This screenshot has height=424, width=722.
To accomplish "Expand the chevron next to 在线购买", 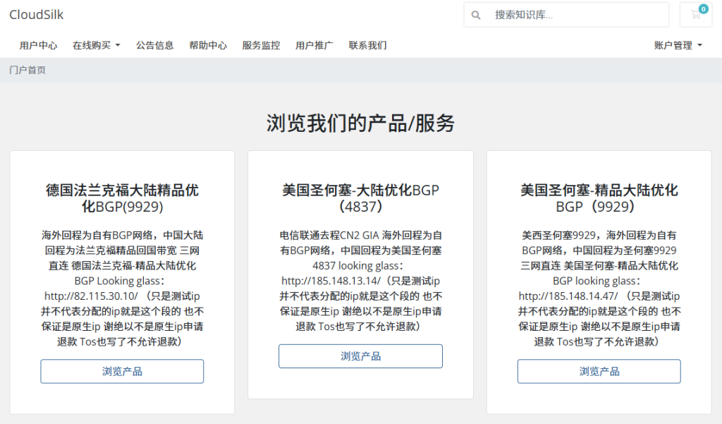I will click(x=117, y=44).
